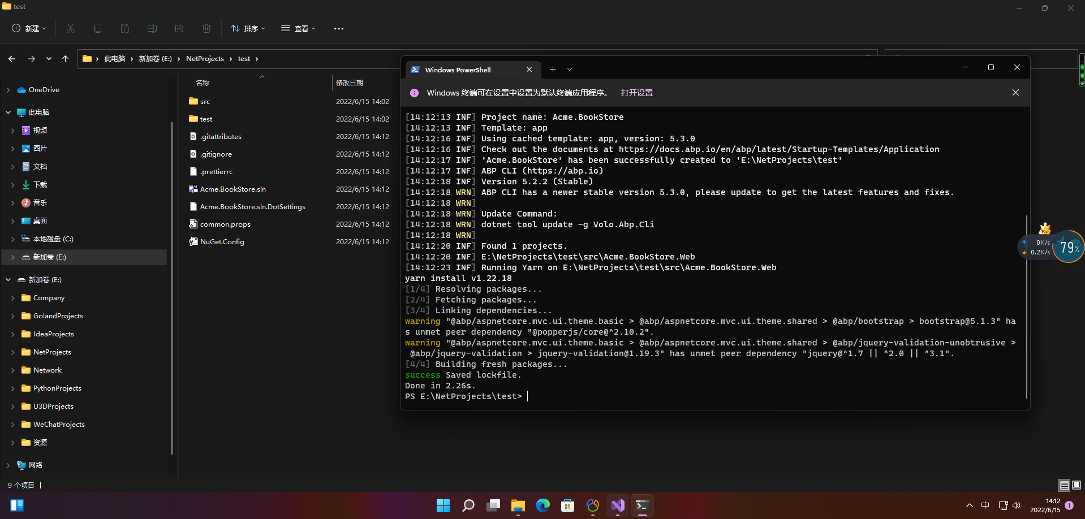Image resolution: width=1085 pixels, height=519 pixels.
Task: Go up one folder with the up arrow
Action: coord(65,59)
